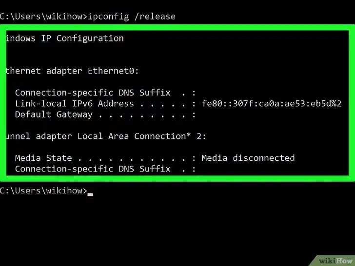Screen dimensions: 355x266
Task: Select the fe80::307f:ca0a:ae53:eb5d%2 address value
Action: [x=271, y=103]
